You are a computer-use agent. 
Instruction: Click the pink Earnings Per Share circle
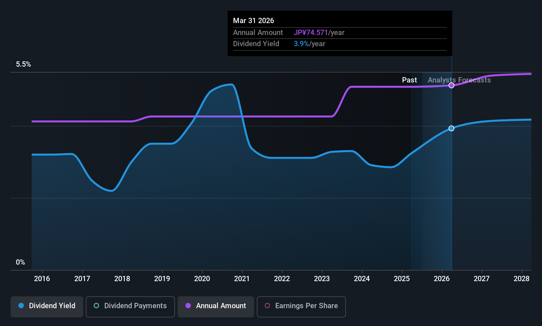pos(267,306)
